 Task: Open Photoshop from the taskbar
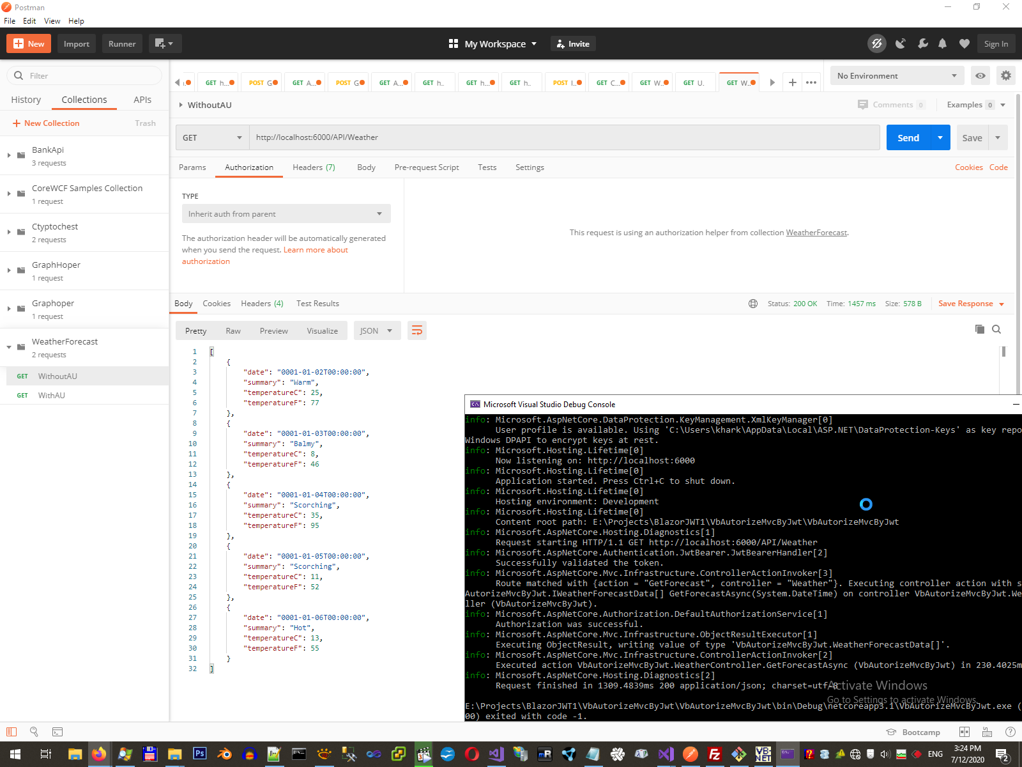[199, 754]
